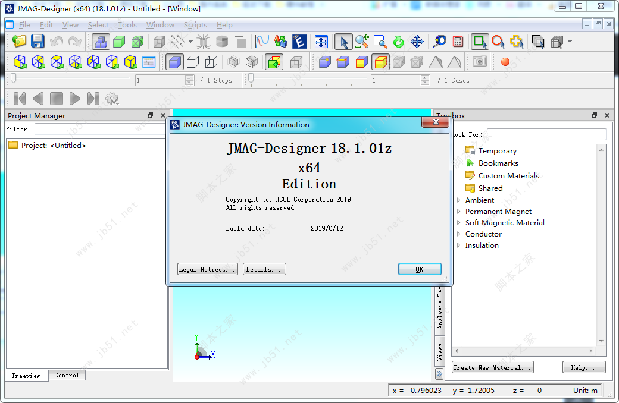Toggle outline cube render mode

(193, 62)
